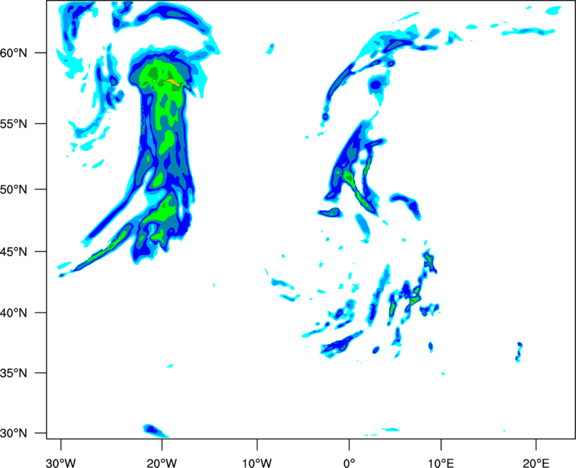This screenshot has height=468, width=576.
Task: Click the 30°W longitude label
Action: [x=61, y=463]
